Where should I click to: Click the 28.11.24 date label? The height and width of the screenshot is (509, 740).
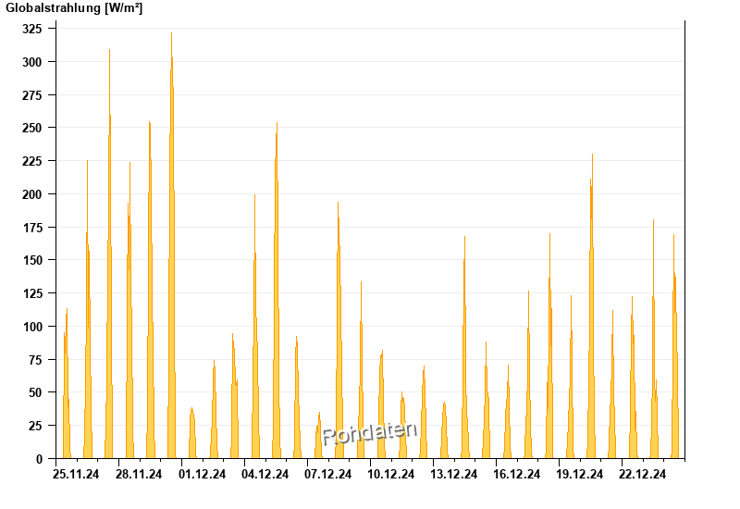click(x=139, y=474)
